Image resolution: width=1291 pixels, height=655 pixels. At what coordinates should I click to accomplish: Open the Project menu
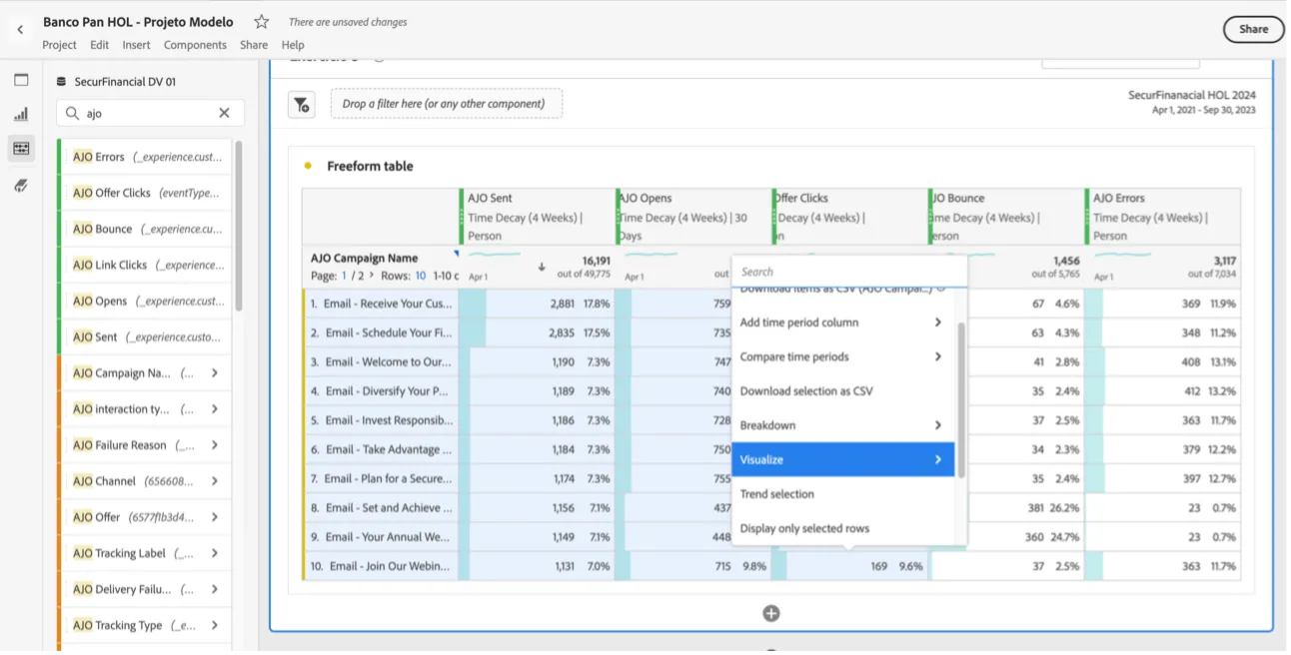[59, 45]
